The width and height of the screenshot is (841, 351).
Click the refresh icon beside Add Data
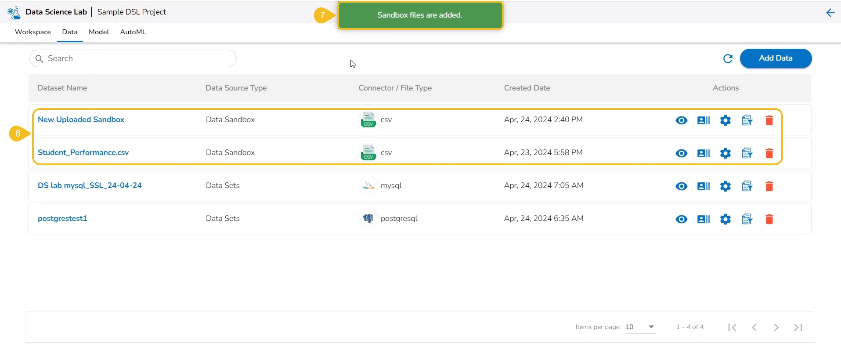pyautogui.click(x=728, y=59)
